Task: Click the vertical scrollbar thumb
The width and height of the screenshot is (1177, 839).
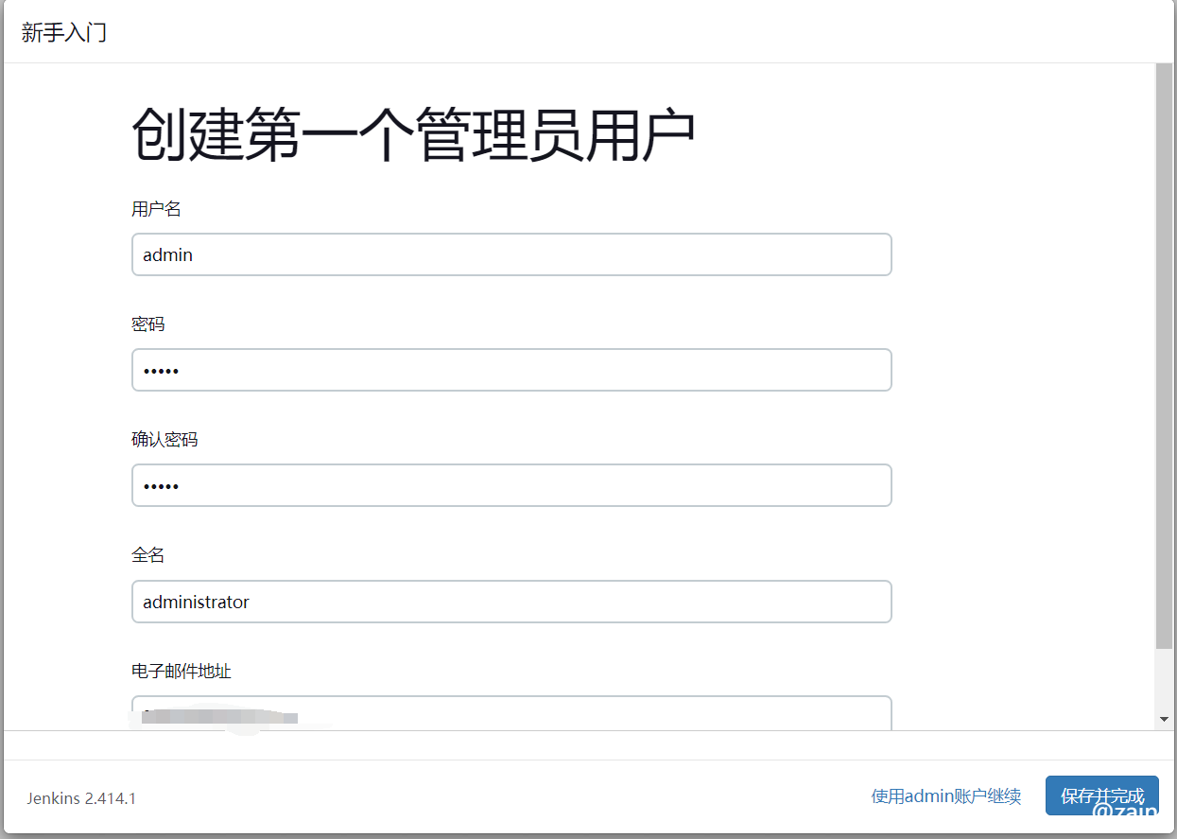Action: (1164, 357)
